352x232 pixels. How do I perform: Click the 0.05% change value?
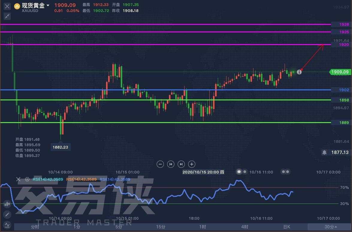[73, 11]
